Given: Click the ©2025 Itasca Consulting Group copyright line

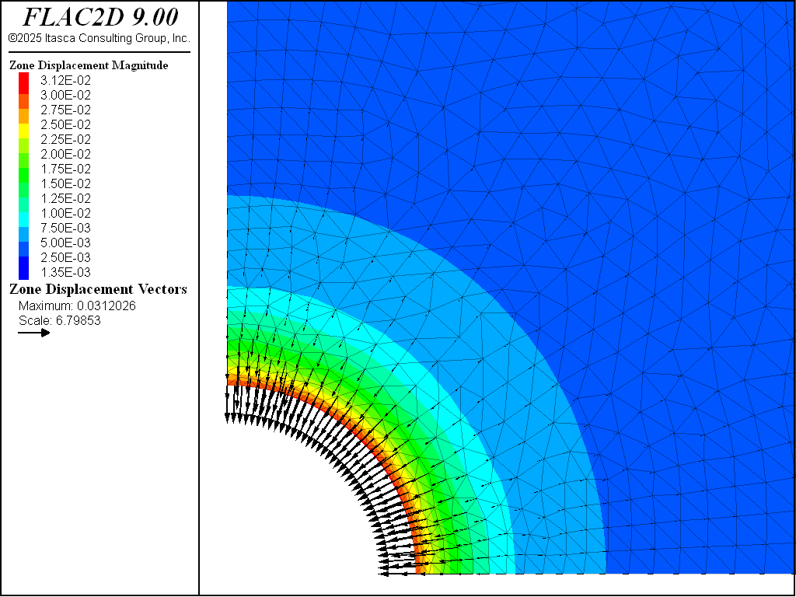Looking at the screenshot, I should click(99, 38).
